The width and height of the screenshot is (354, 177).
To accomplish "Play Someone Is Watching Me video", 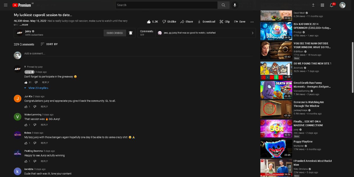I will (276, 109).
